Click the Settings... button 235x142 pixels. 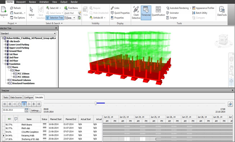click(36, 110)
